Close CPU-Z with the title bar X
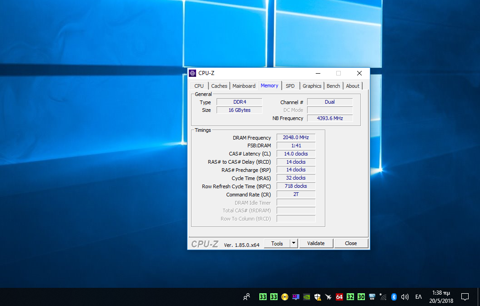 [x=359, y=73]
